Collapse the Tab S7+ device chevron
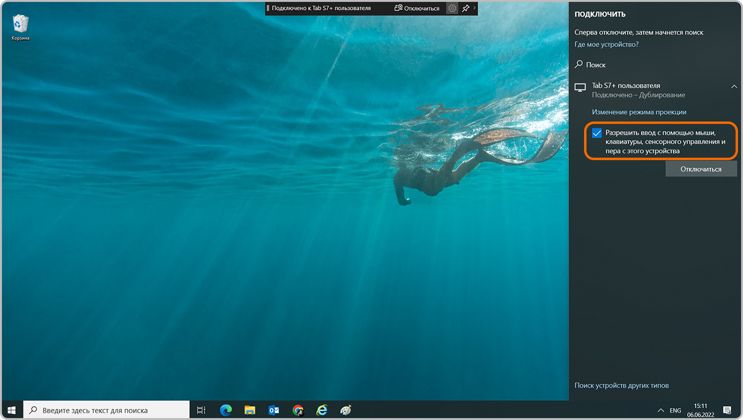 click(x=734, y=86)
